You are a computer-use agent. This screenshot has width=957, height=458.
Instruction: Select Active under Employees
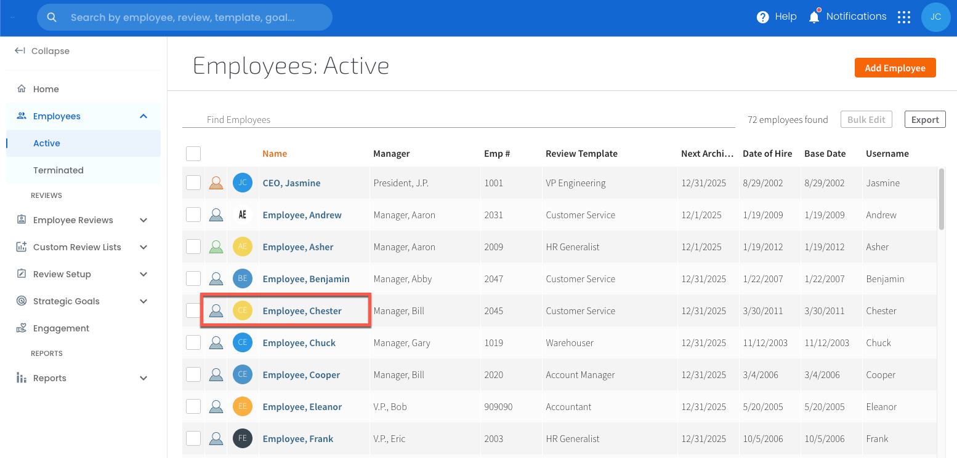47,143
